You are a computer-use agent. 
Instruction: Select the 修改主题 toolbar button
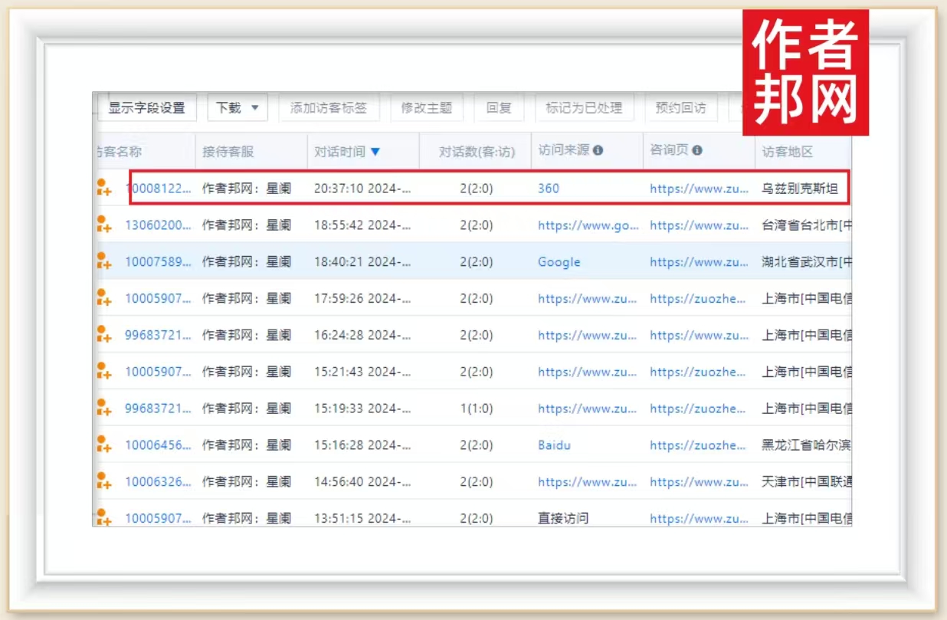pos(426,108)
